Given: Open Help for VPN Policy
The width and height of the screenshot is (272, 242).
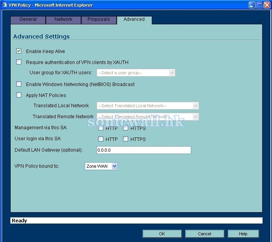Looking at the screenshot, I should click(243, 234).
